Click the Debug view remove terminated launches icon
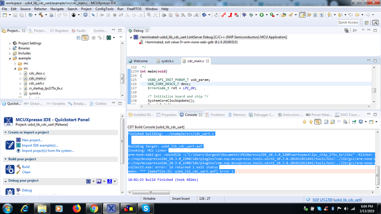The width and height of the screenshot is (381, 214). 347,30
